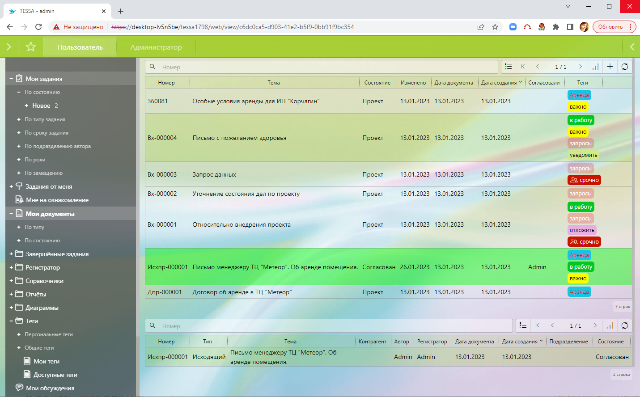Switch to the 'Администратор' tab
640x397 pixels.
[156, 47]
